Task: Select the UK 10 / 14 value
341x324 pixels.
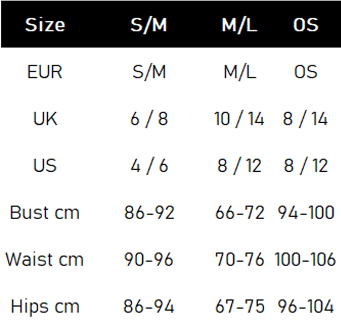Action: click(239, 119)
